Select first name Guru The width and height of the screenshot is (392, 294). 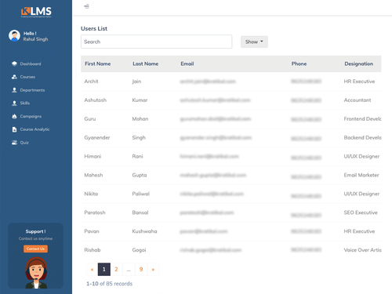coord(90,119)
